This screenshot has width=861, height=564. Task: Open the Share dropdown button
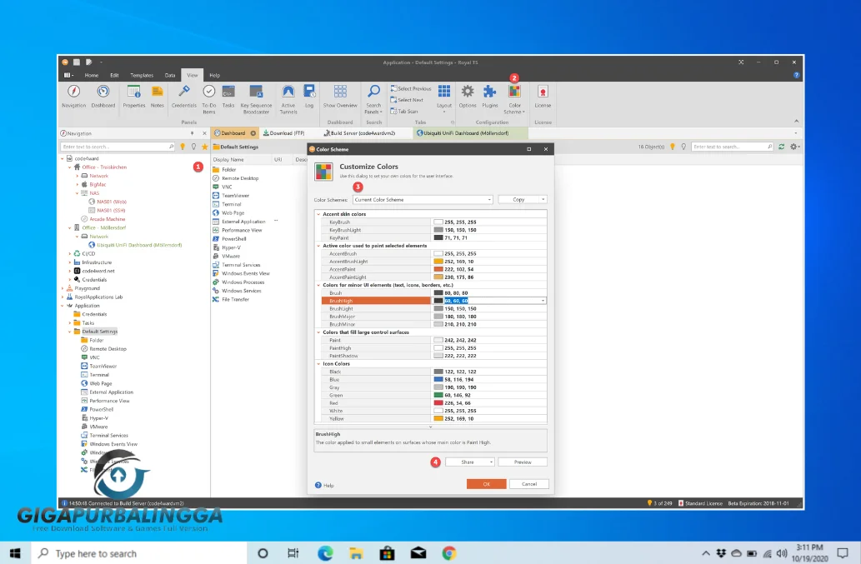point(469,462)
